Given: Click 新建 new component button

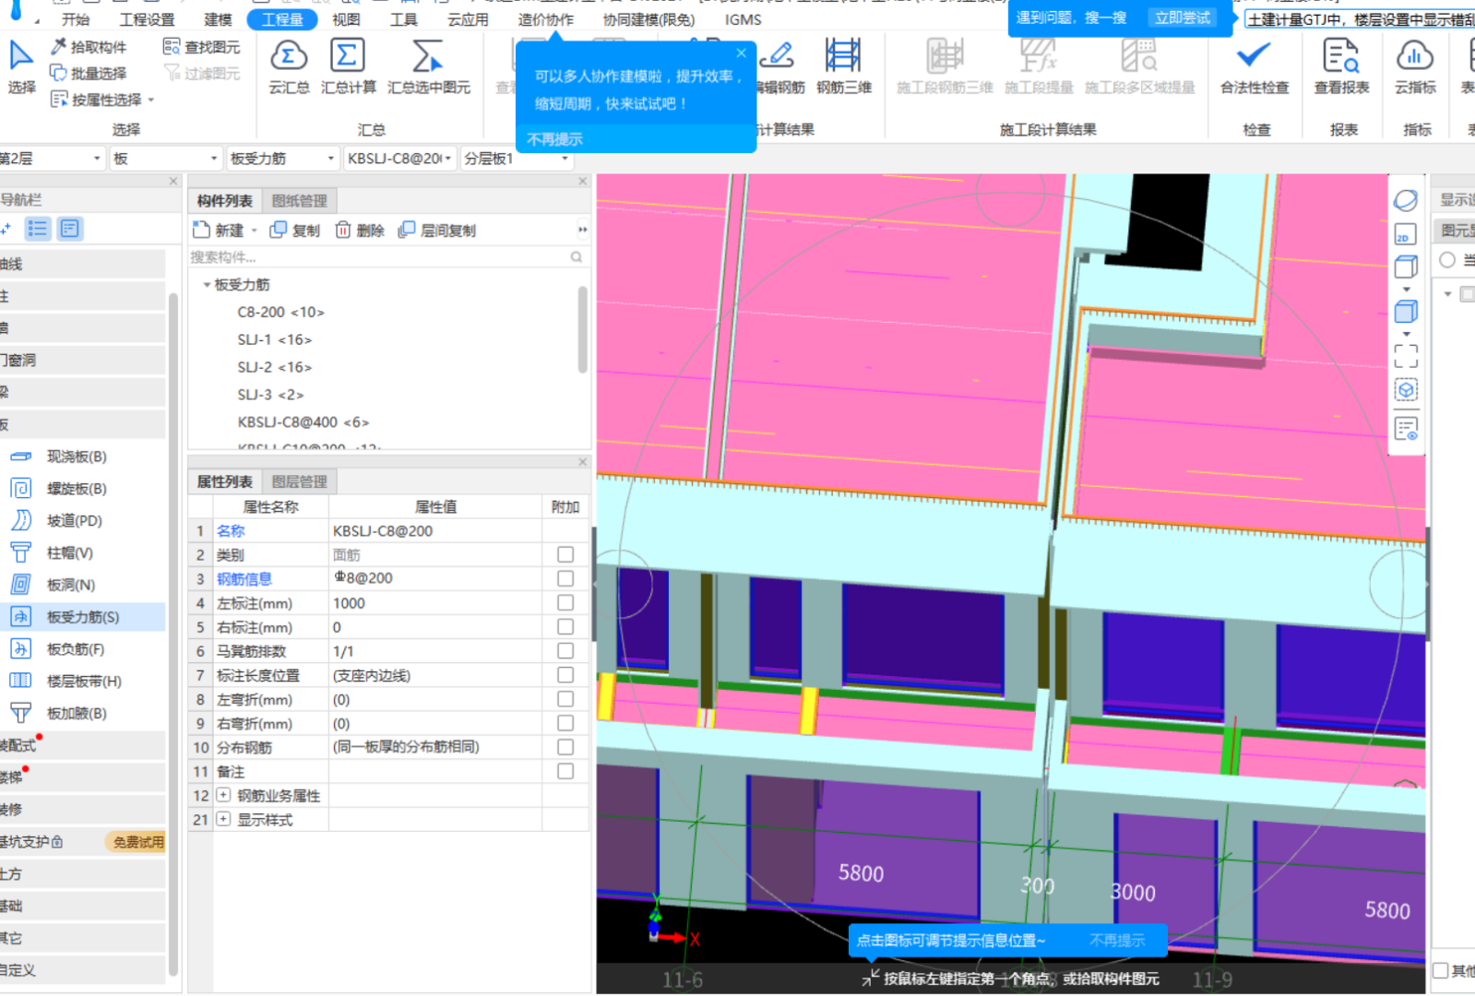Looking at the screenshot, I should [x=219, y=231].
